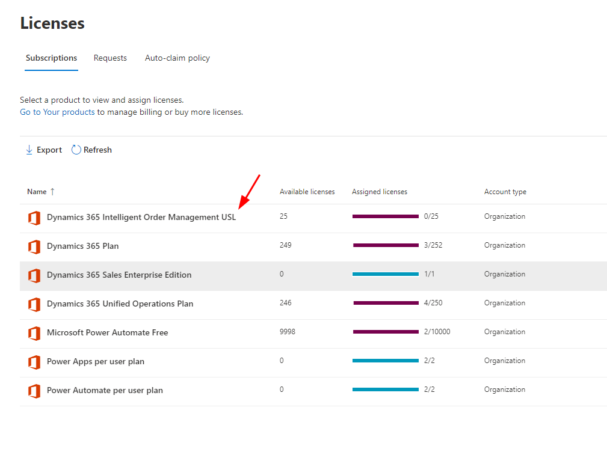This screenshot has width=607, height=455.
Task: Click the Refresh circular arrow icon
Action: click(76, 149)
